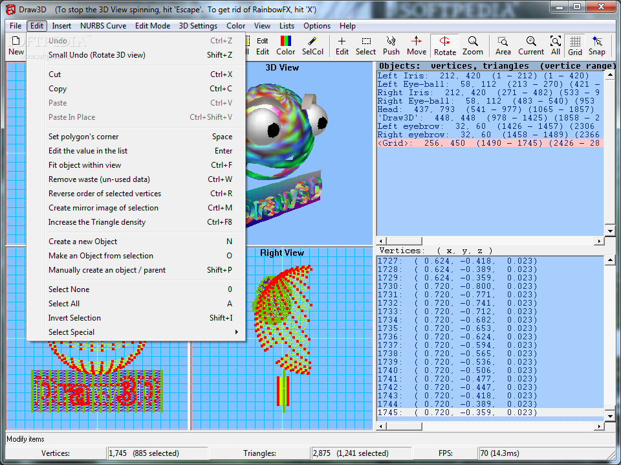Zoom to Current object tool

pos(531,46)
